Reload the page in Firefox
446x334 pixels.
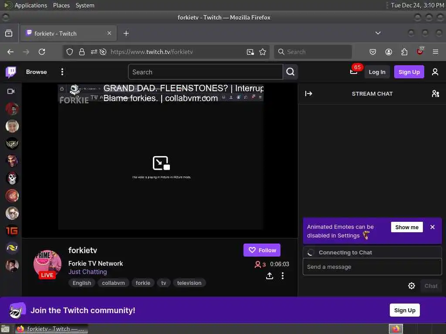click(x=42, y=52)
